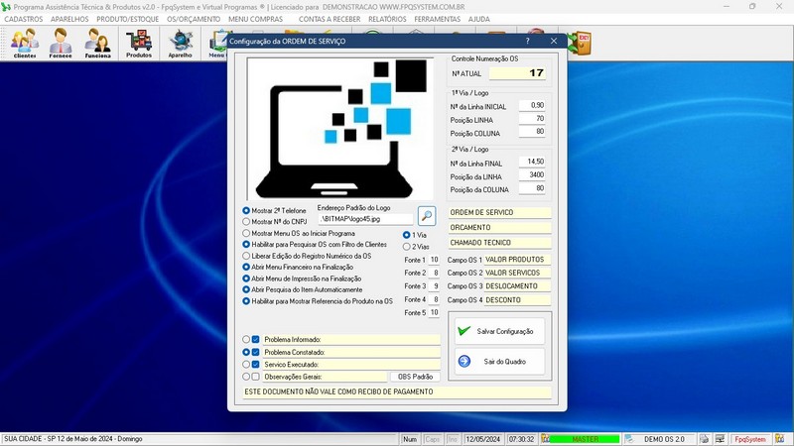
Task: Select Mostrar Nº do CNPJ radio option
Action: [246, 221]
